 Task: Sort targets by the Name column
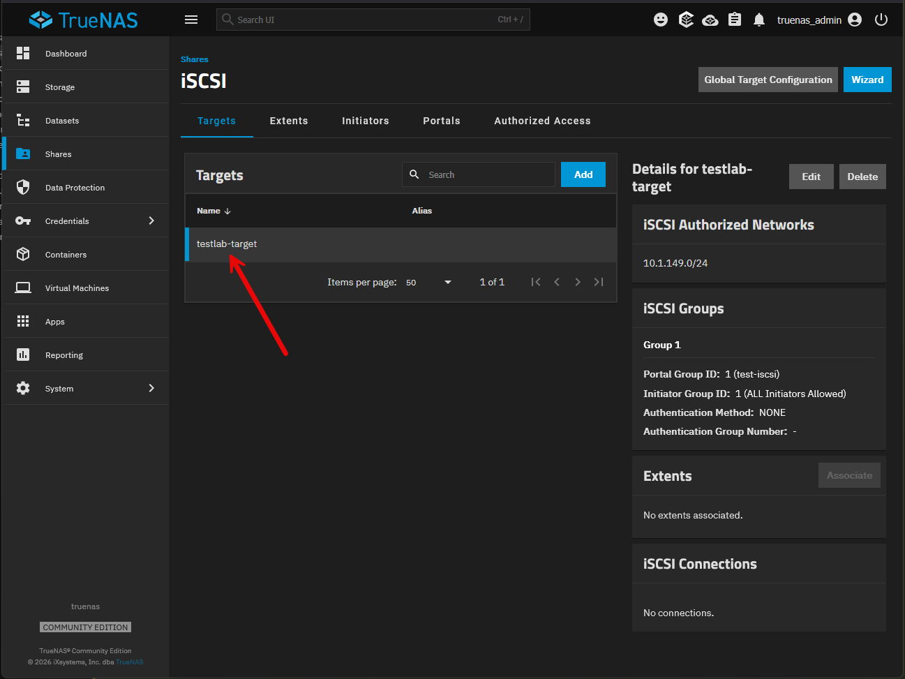click(x=214, y=211)
